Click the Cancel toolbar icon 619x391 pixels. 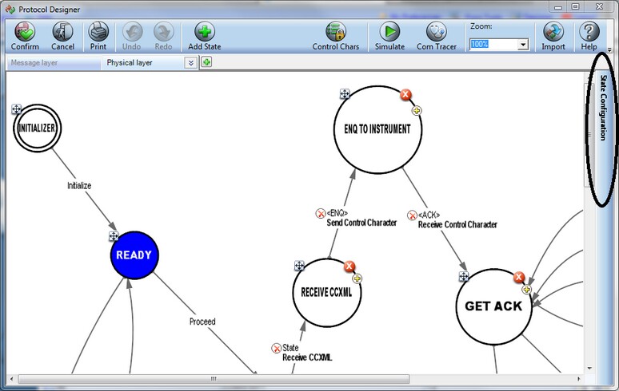pos(62,32)
